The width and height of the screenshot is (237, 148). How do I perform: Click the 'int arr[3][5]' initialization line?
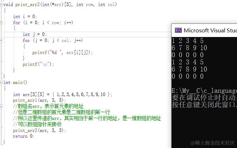click(63, 94)
